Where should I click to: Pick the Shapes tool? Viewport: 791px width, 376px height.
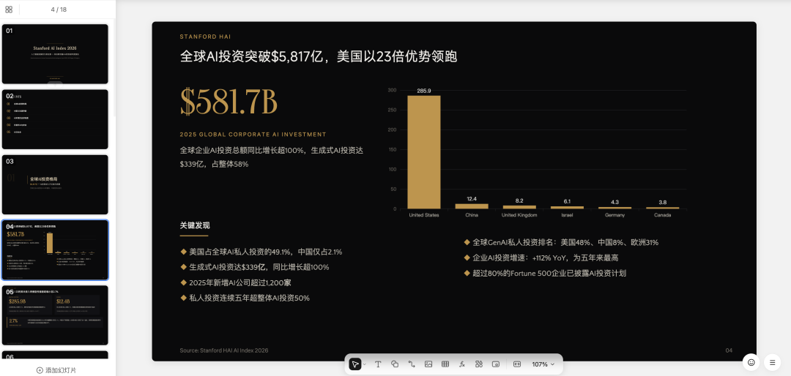[x=395, y=364]
